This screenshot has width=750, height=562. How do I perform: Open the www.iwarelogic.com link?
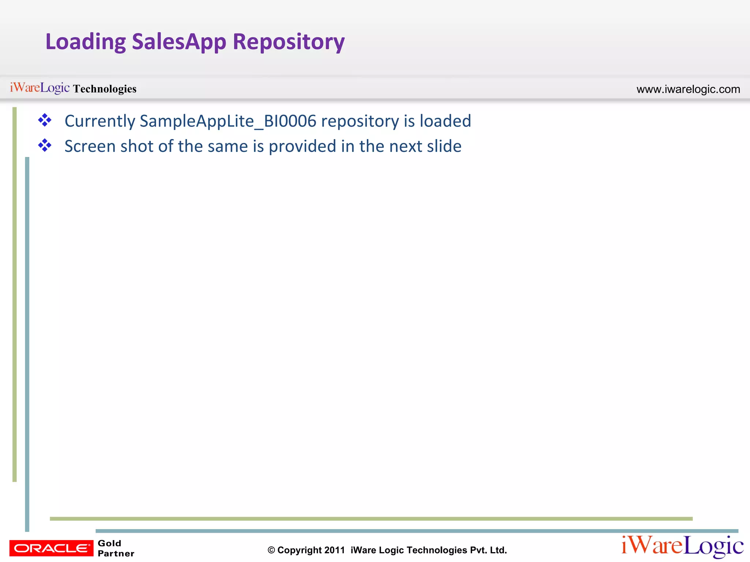click(x=688, y=89)
